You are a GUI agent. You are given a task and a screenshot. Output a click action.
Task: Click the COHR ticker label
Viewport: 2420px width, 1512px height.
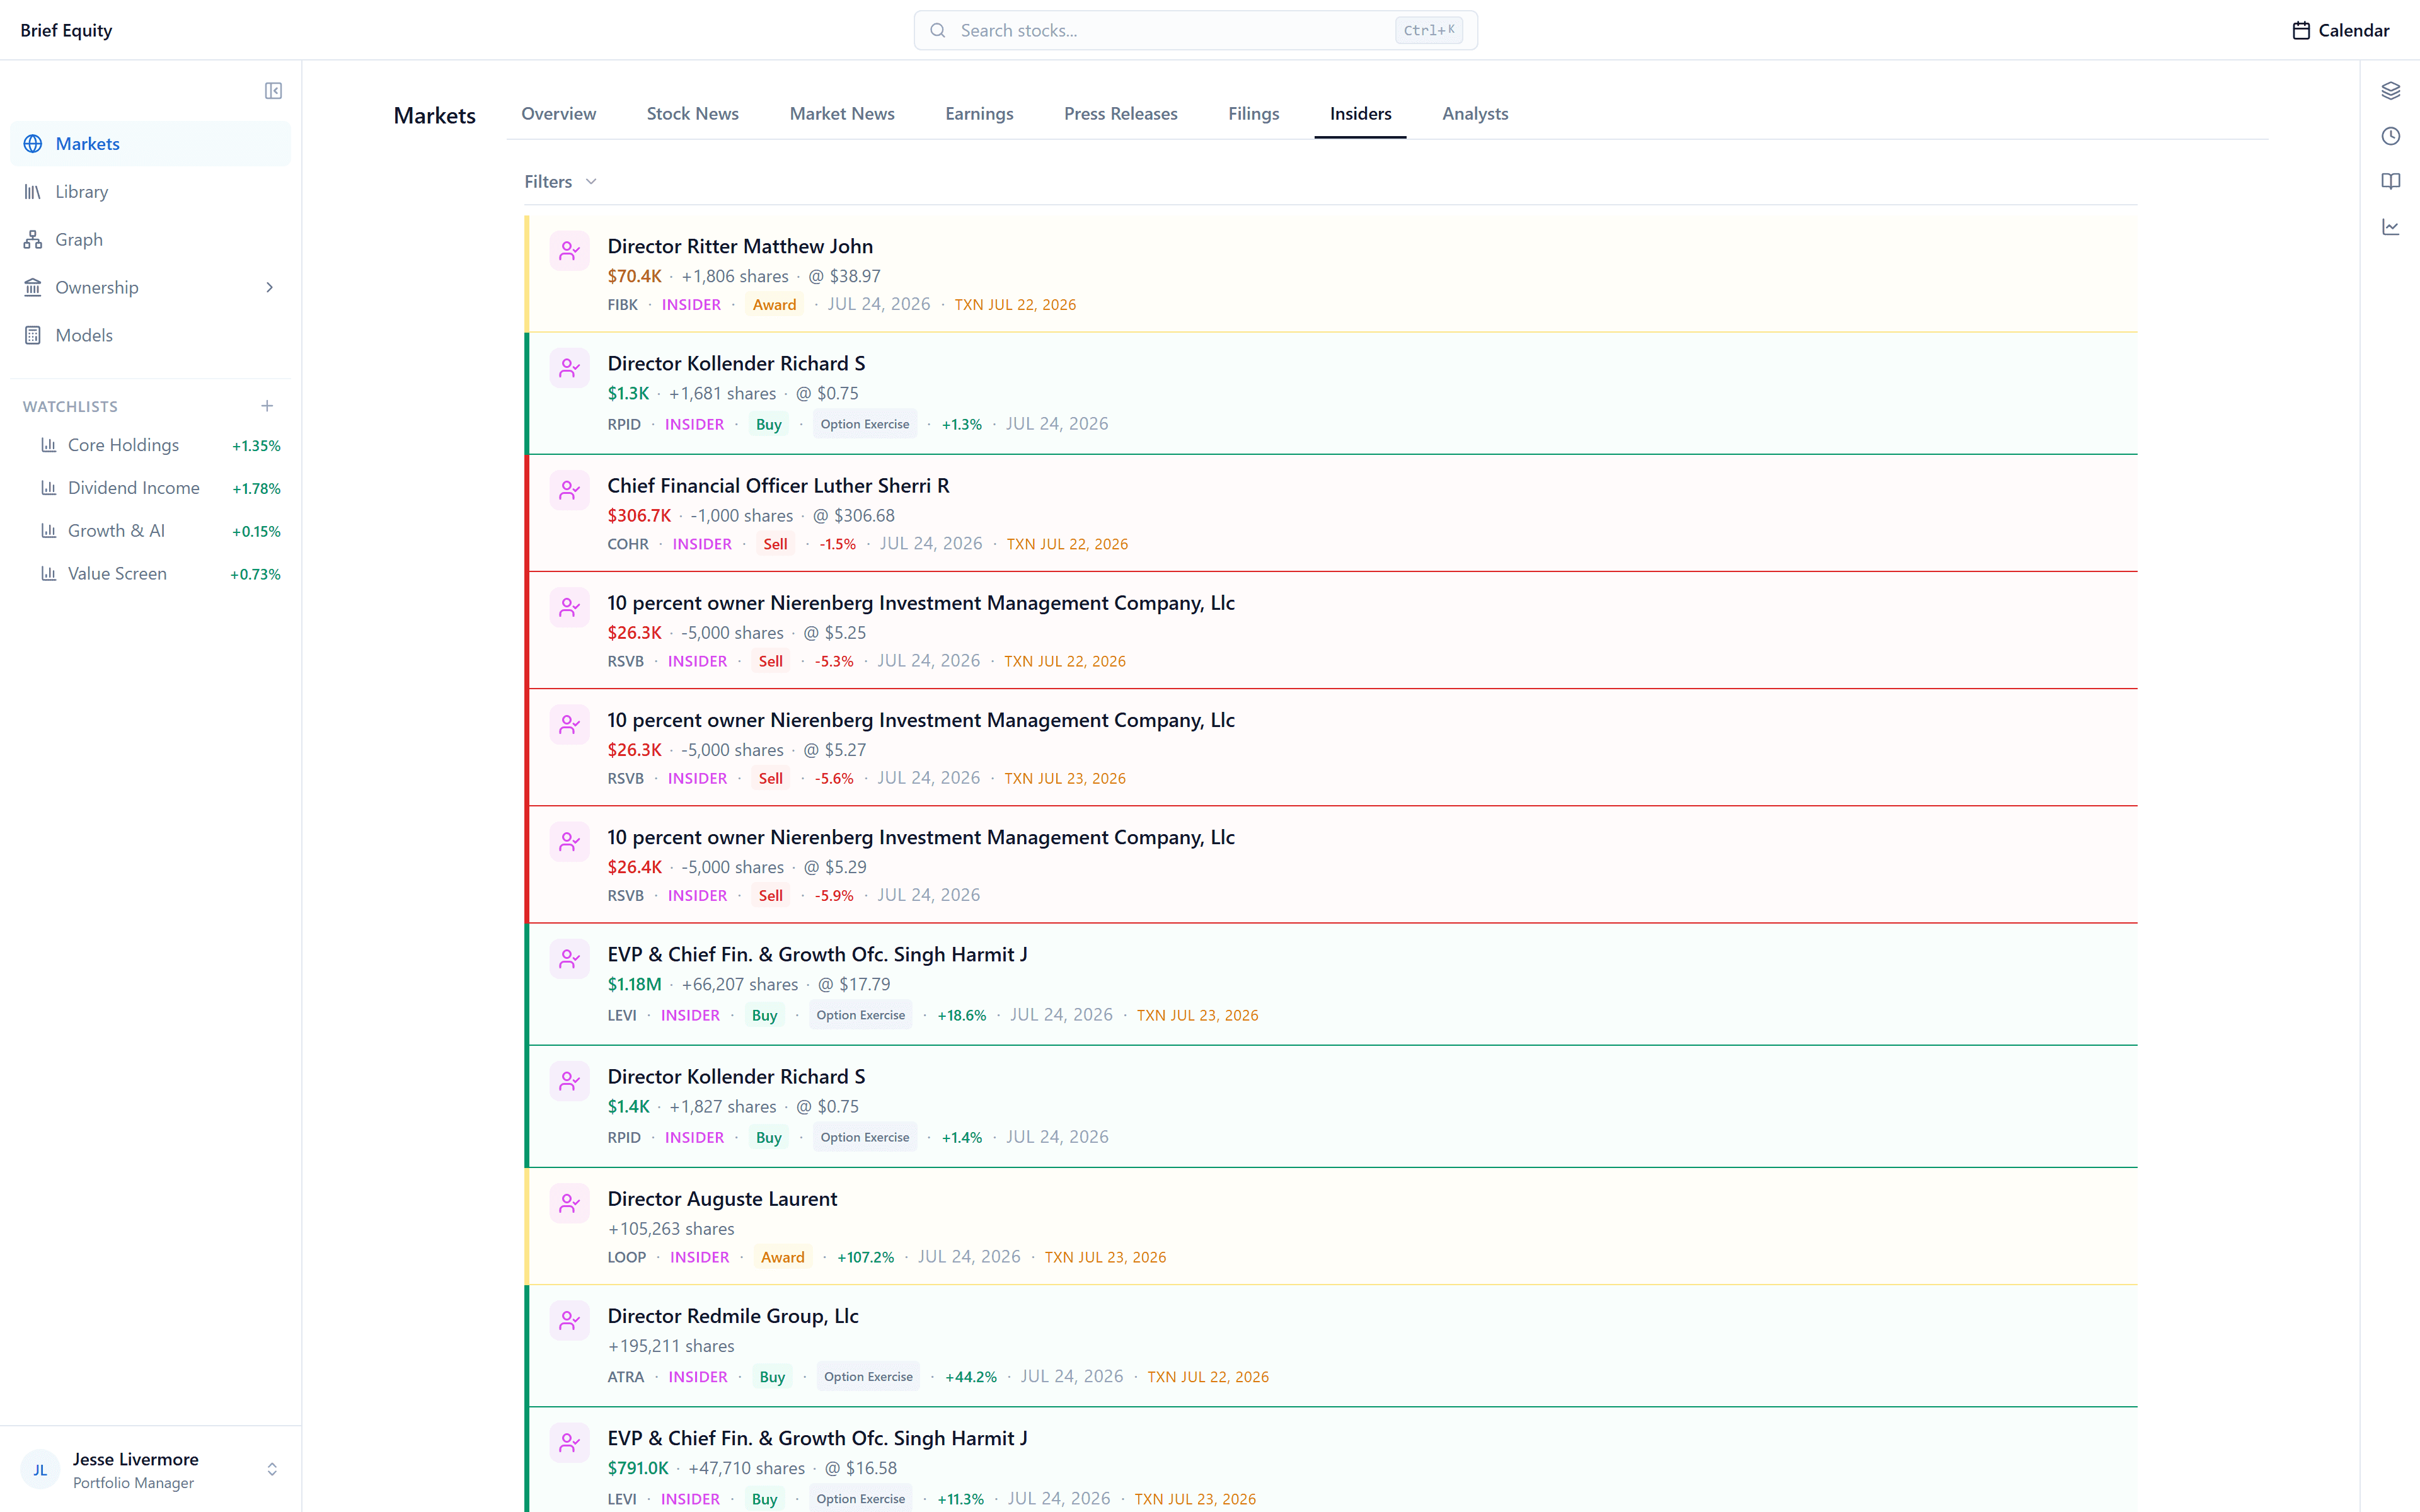(628, 544)
